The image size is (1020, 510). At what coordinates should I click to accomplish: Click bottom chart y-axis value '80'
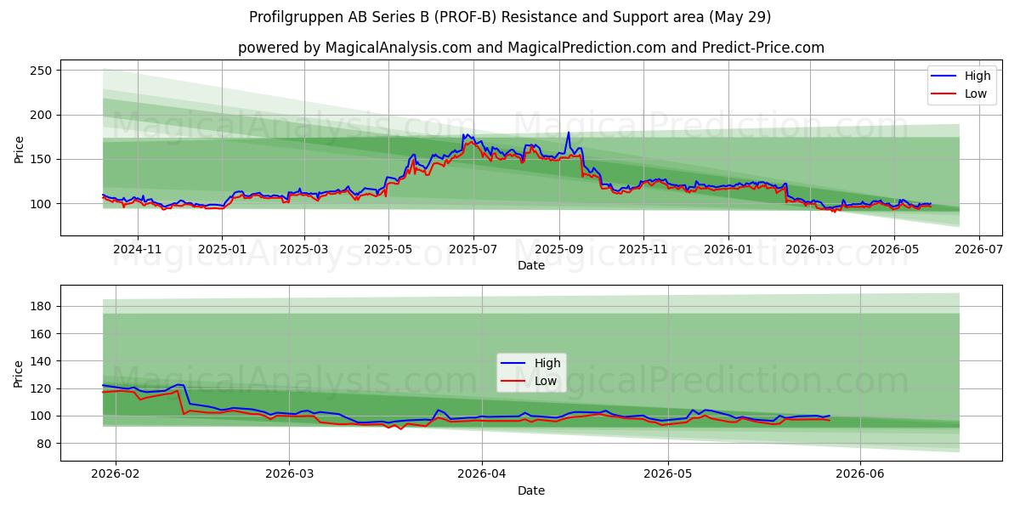point(46,444)
